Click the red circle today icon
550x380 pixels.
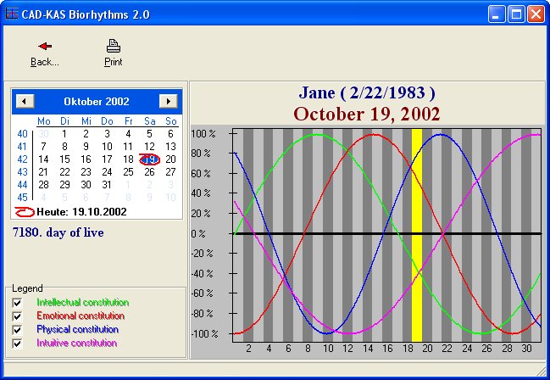coord(25,210)
